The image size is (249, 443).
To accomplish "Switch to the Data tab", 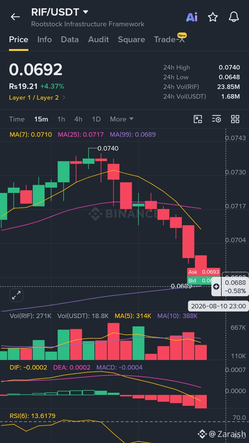I will pyautogui.click(x=70, y=39).
